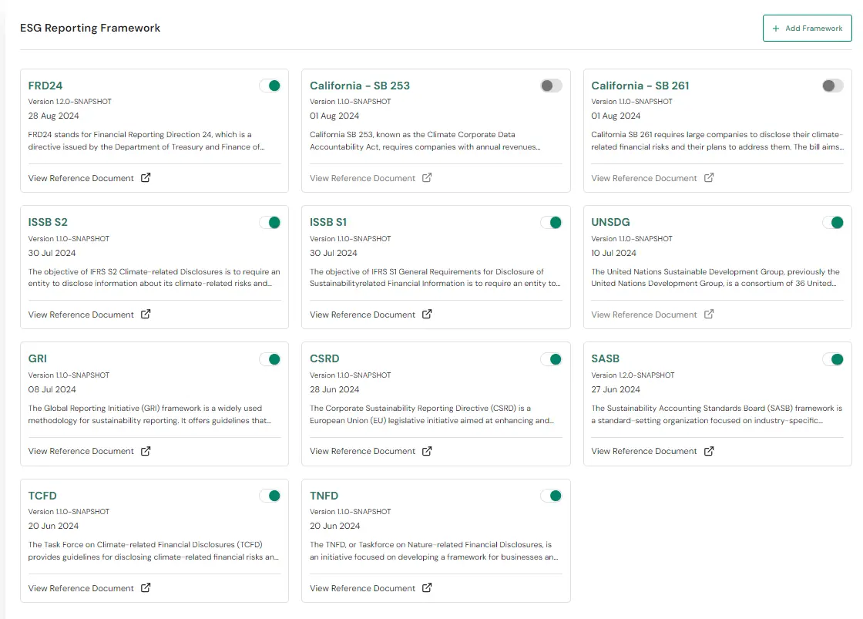The width and height of the screenshot is (863, 619).
Task: Click the 28 Jun 2024 date
Action: pyautogui.click(x=334, y=389)
